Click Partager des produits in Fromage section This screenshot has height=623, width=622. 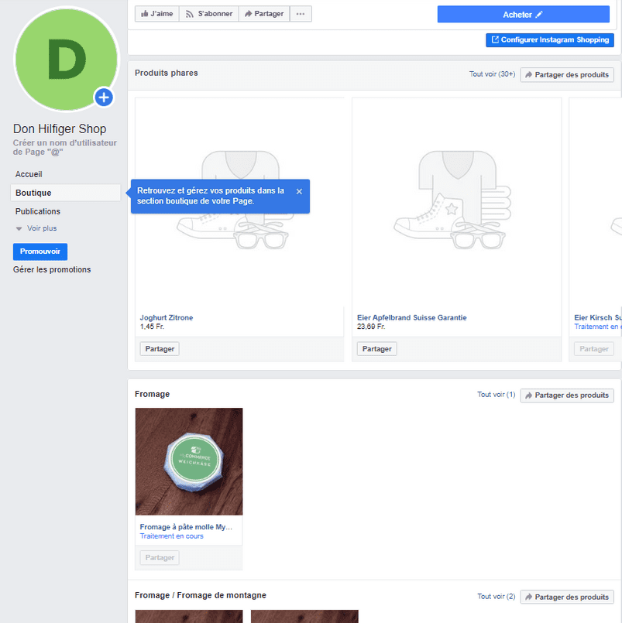pyautogui.click(x=567, y=395)
